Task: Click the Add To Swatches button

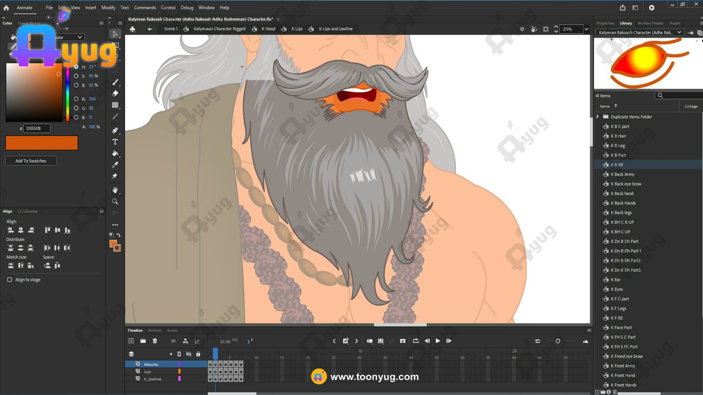Action: [x=31, y=161]
